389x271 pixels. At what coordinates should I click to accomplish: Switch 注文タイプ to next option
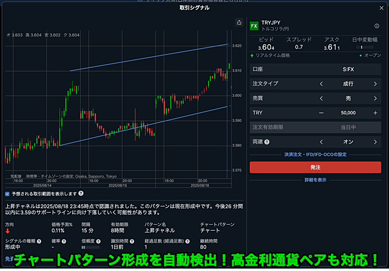pos(375,84)
